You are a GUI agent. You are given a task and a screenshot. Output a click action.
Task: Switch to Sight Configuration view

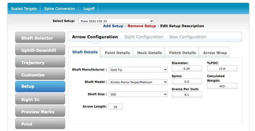(143, 37)
